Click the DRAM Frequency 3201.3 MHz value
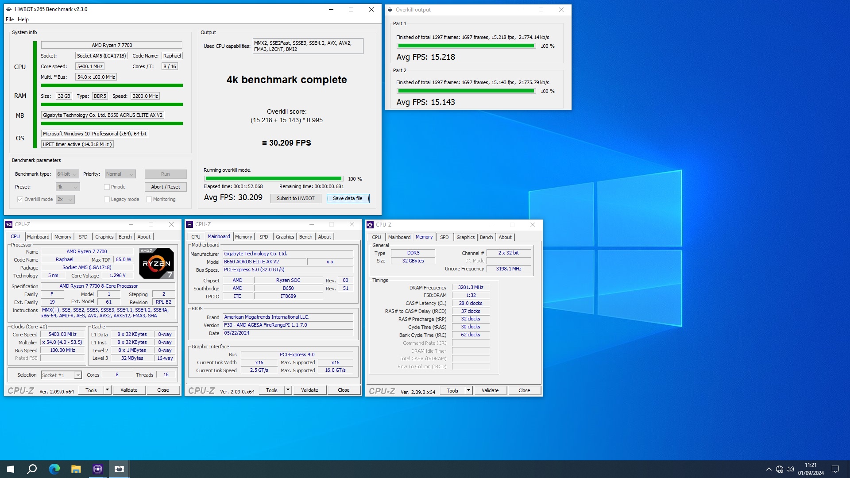The width and height of the screenshot is (850, 478). pyautogui.click(x=471, y=288)
